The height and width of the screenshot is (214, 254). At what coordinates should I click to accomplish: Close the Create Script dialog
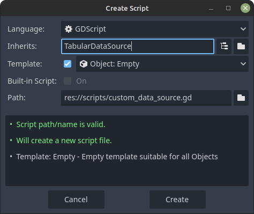[x=245, y=8]
